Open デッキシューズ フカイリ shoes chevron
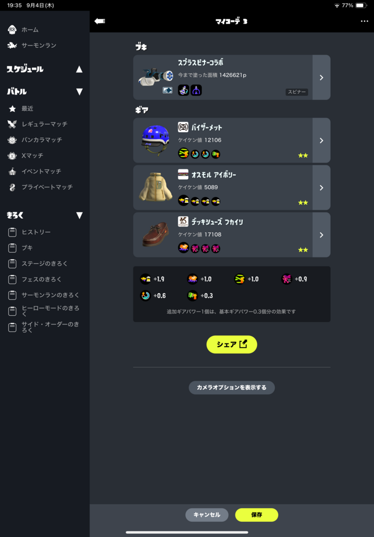This screenshot has width=374, height=537. pyautogui.click(x=321, y=235)
